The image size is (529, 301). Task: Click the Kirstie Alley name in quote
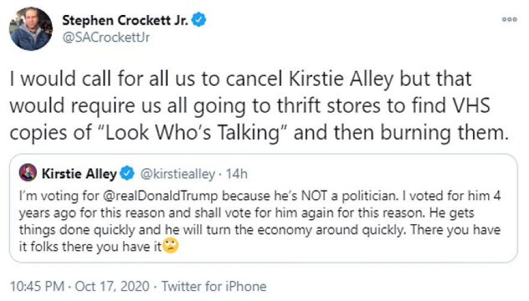(x=79, y=175)
